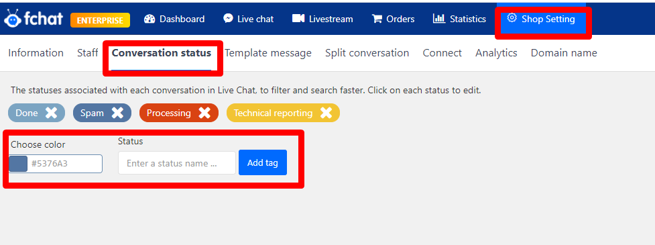Click the Orders cart icon
The image size is (655, 245).
click(x=377, y=19)
